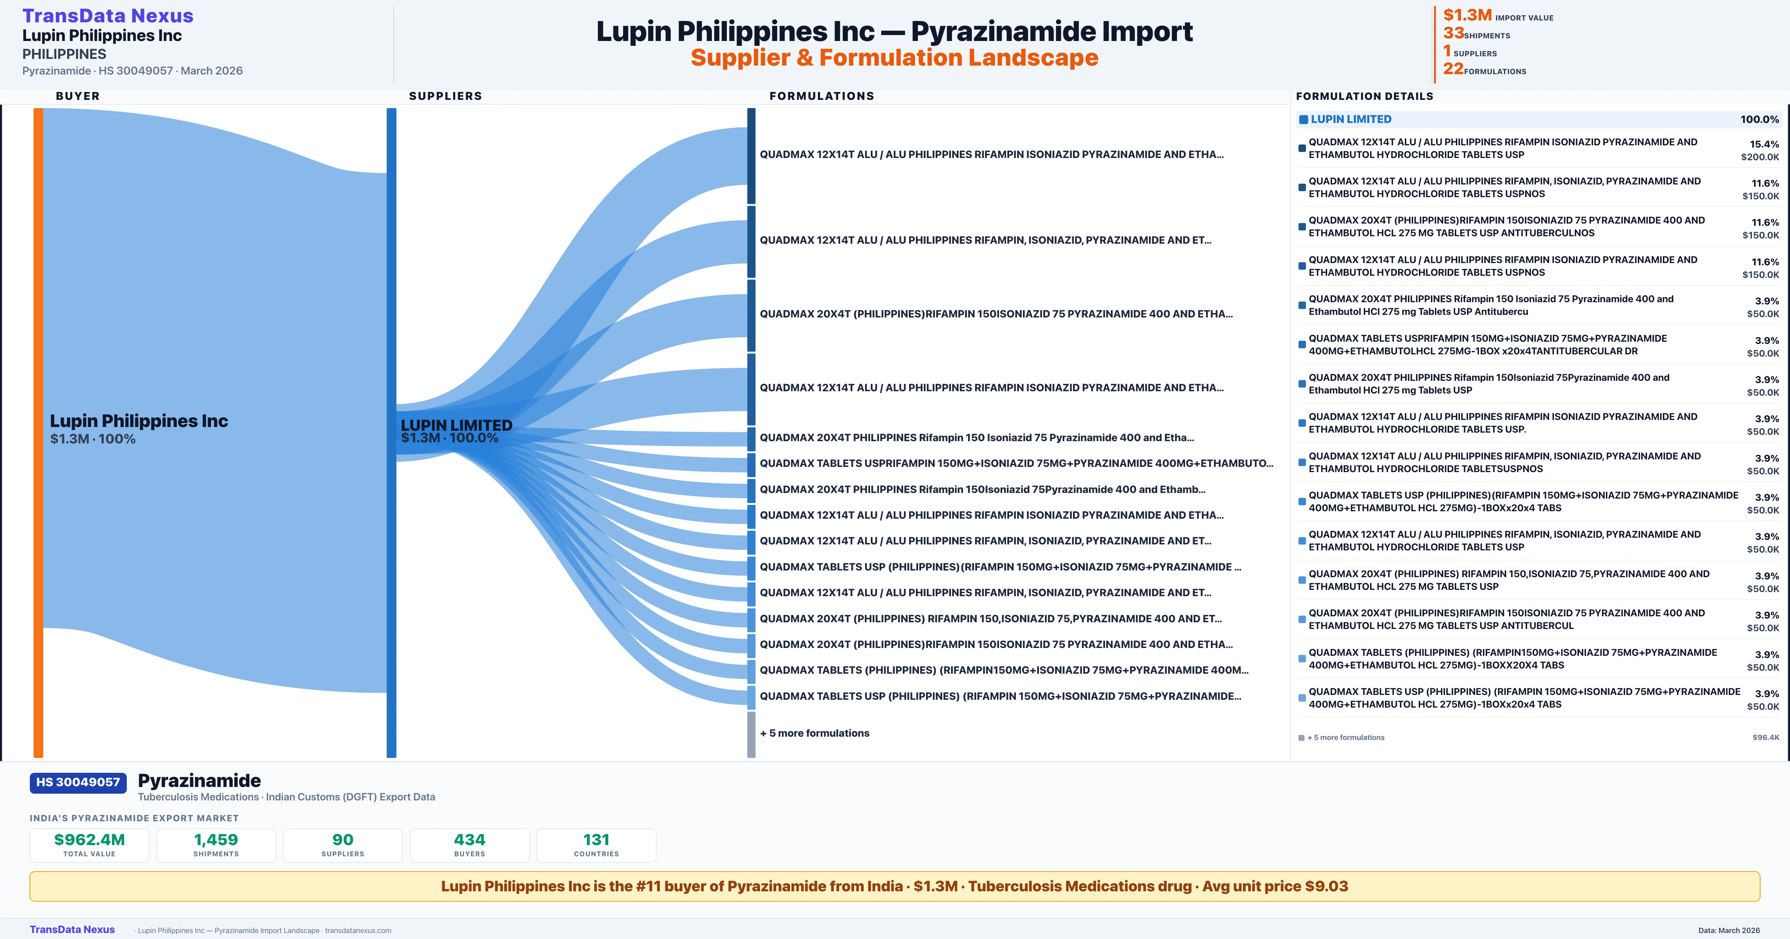The height and width of the screenshot is (939, 1790).
Task: Open the TransData Nexus homepage from the footer
Action: point(72,929)
